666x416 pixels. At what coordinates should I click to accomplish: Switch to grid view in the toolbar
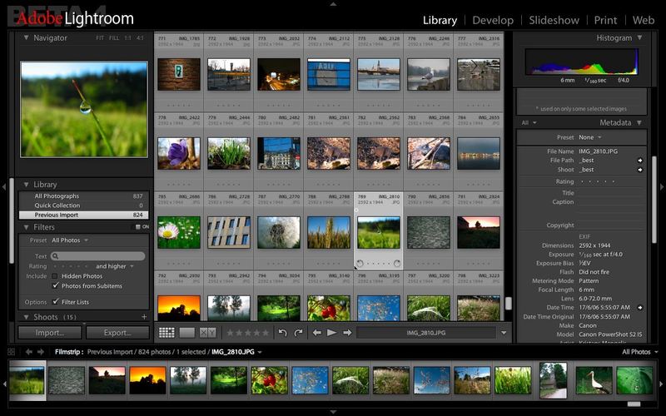pos(166,333)
